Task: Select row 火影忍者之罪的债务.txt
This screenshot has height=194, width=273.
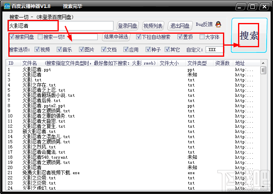Action: (x=133, y=116)
